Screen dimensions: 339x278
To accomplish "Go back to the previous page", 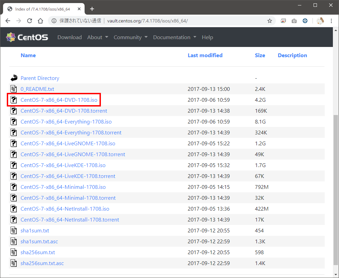I will tap(8, 21).
